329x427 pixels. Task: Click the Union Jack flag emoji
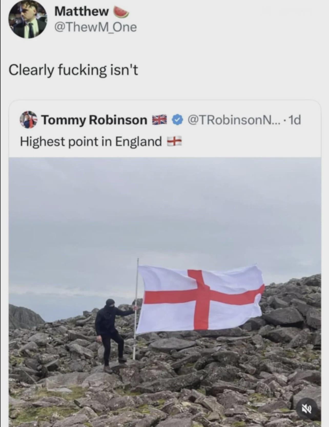159,120
